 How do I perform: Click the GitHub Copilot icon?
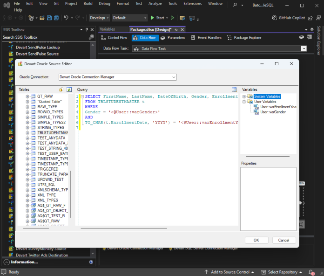(x=275, y=18)
